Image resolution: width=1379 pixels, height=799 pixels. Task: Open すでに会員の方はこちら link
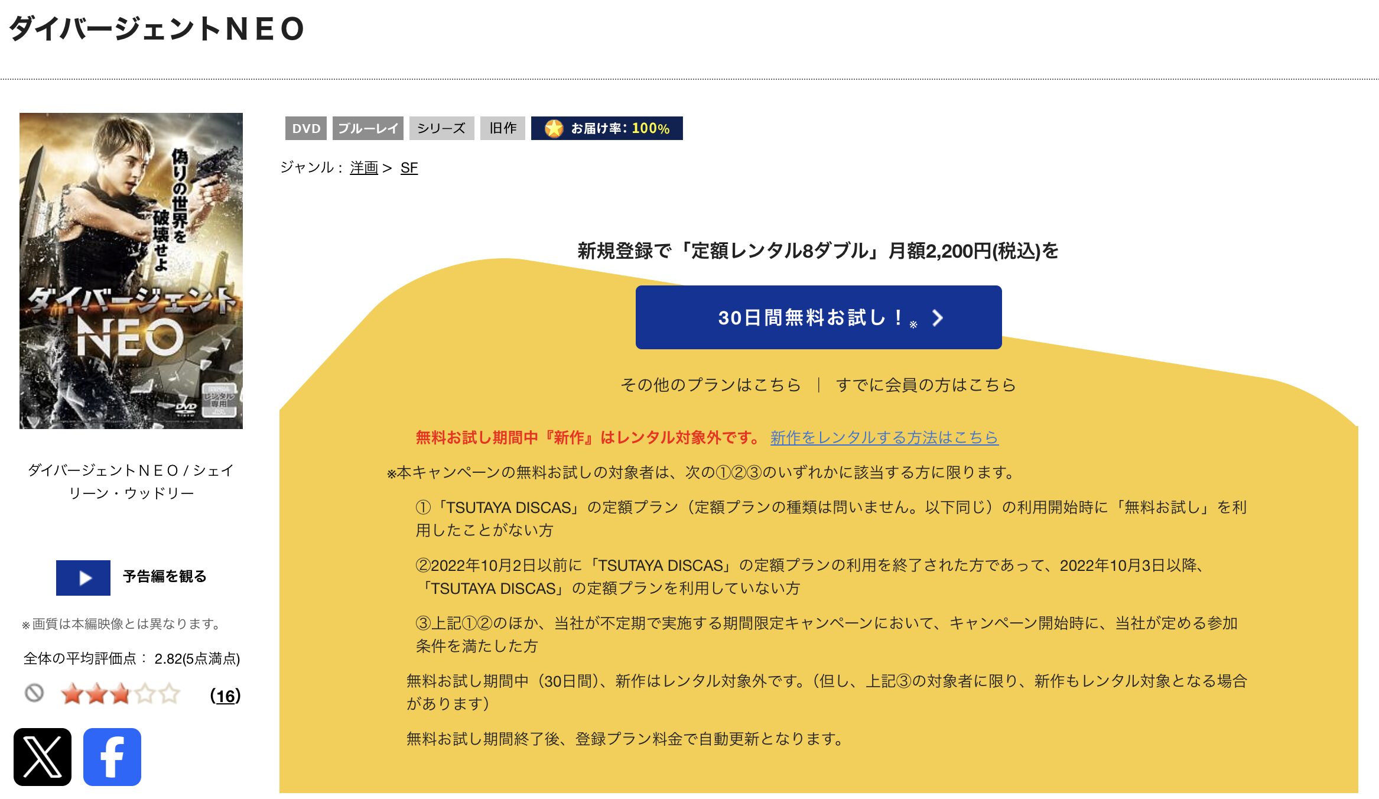click(926, 385)
